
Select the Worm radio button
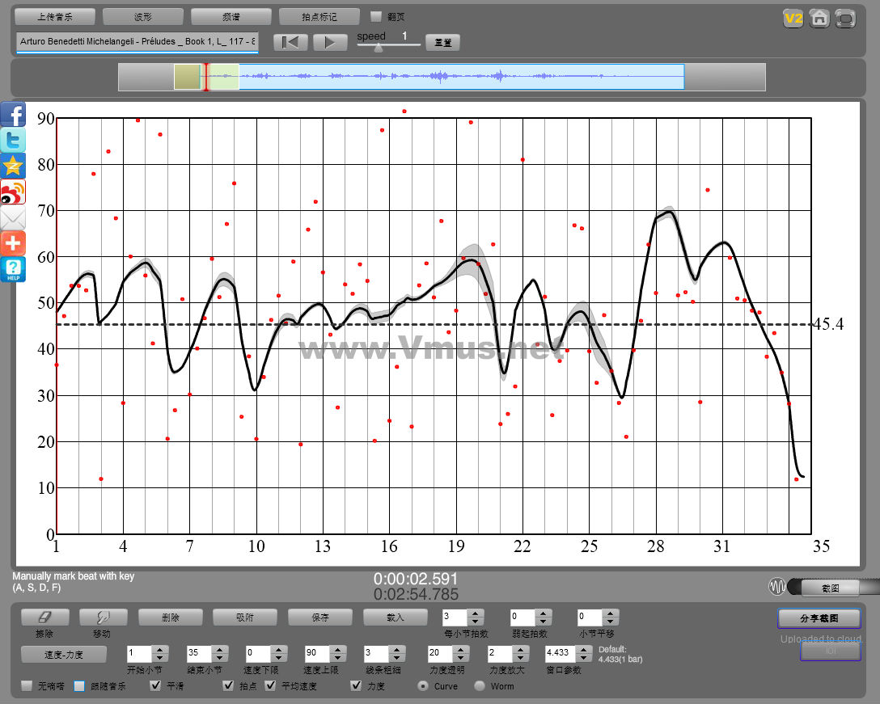click(x=480, y=686)
